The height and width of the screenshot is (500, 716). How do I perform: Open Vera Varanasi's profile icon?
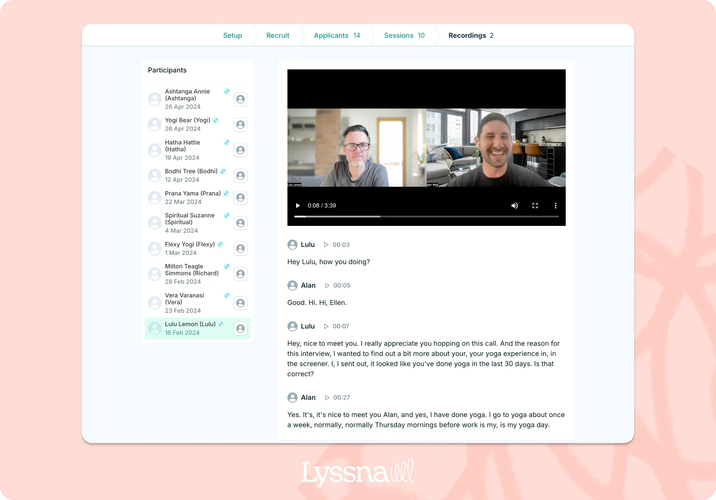point(240,303)
